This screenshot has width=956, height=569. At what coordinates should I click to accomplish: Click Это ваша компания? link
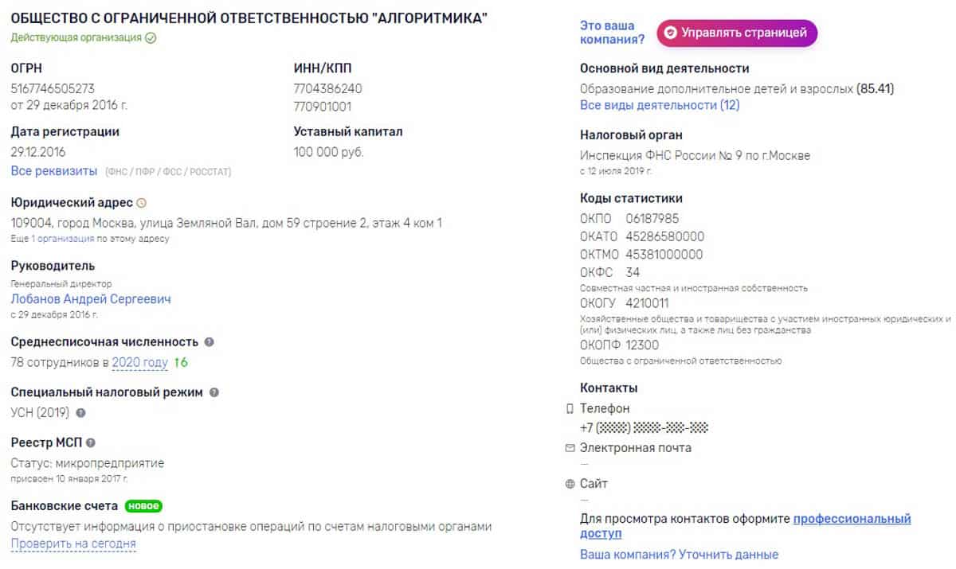pos(613,33)
